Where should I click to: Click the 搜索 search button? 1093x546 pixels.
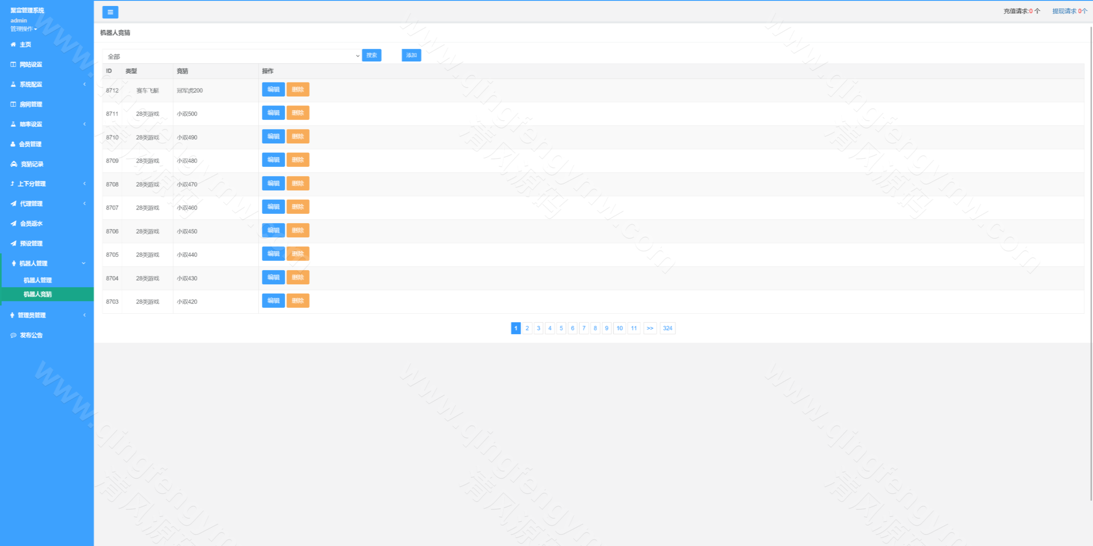pos(371,55)
